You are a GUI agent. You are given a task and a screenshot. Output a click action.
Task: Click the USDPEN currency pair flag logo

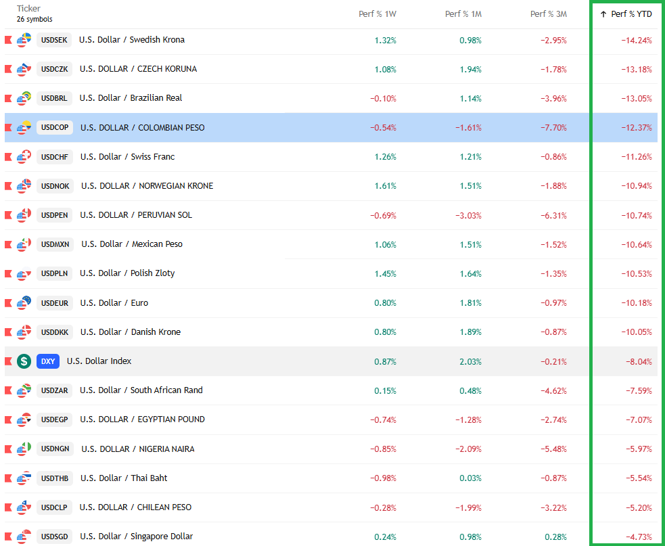[24, 215]
